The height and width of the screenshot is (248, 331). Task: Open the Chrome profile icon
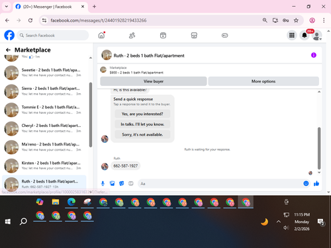click(312, 21)
